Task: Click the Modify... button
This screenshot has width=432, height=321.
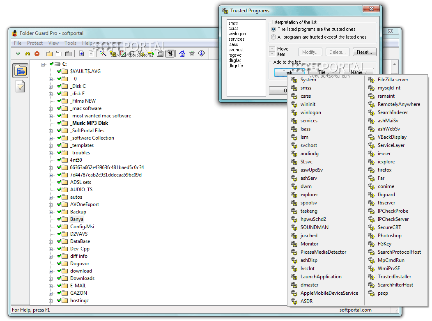Action: click(x=310, y=52)
